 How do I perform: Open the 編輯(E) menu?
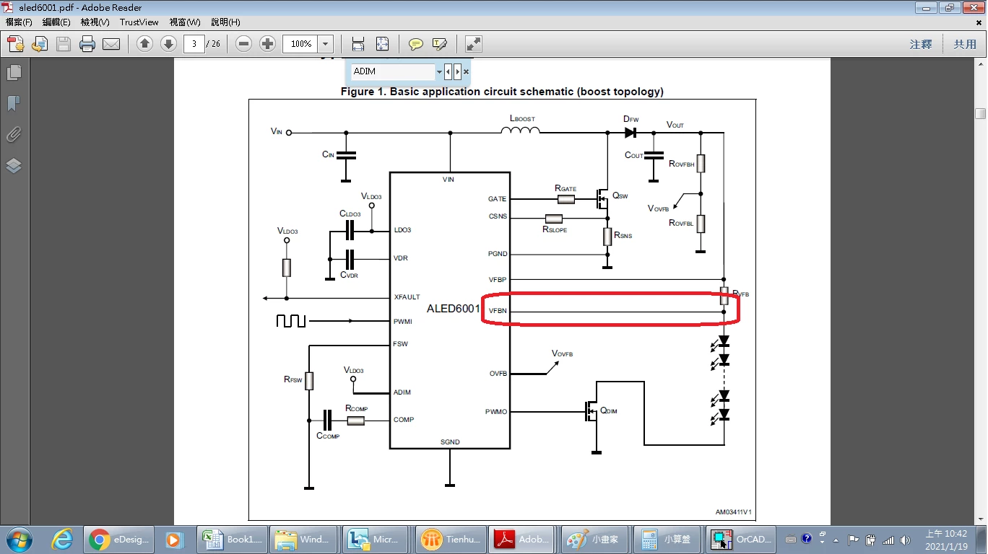point(56,22)
